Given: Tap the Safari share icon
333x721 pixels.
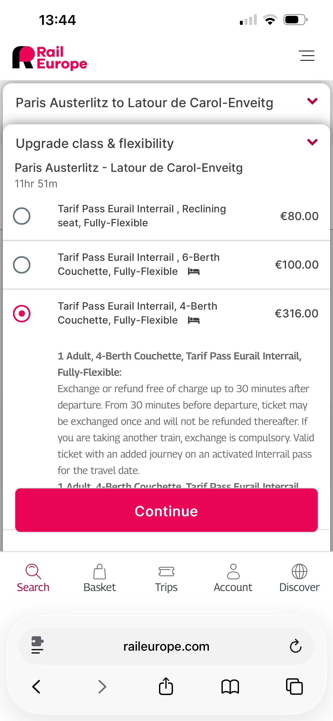Looking at the screenshot, I should click(x=166, y=686).
